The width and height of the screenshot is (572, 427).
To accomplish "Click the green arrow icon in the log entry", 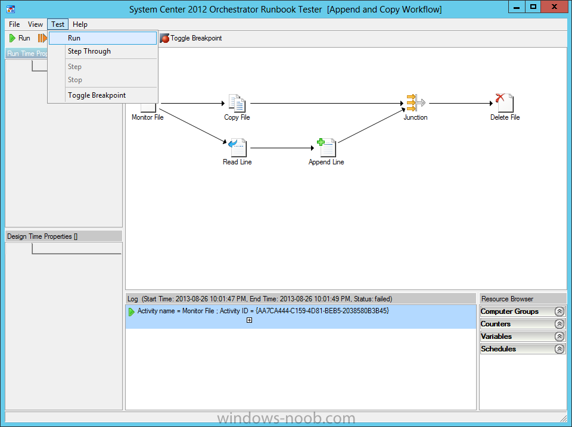I will coord(131,312).
